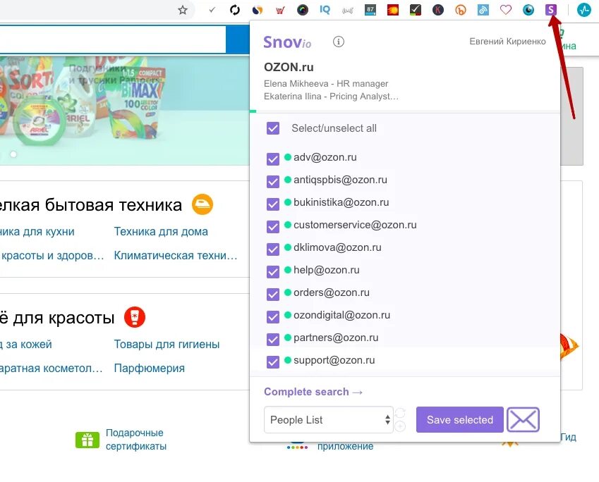Click the checkmark extension icon
The height and width of the screenshot is (482, 599).
click(212, 10)
